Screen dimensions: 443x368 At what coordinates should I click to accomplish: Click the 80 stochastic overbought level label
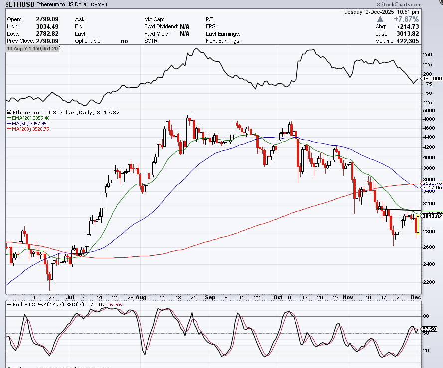click(x=426, y=316)
